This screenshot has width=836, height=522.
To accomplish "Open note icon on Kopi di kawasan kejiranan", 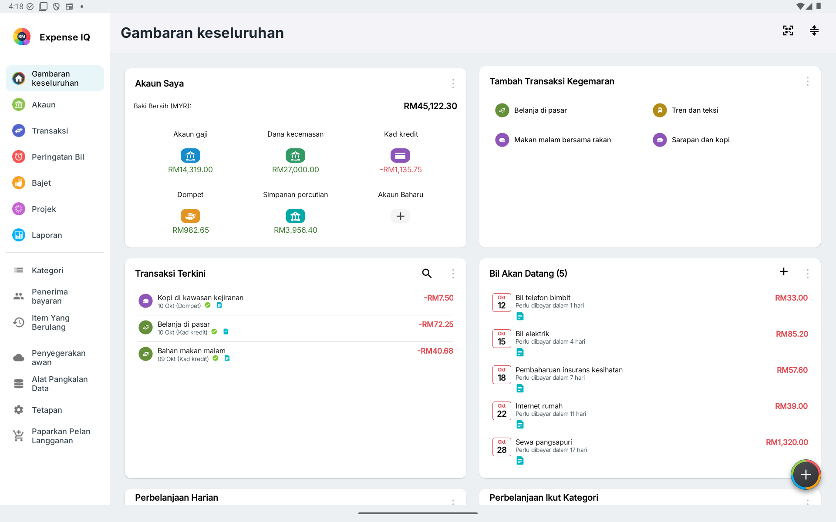I will coord(219,305).
